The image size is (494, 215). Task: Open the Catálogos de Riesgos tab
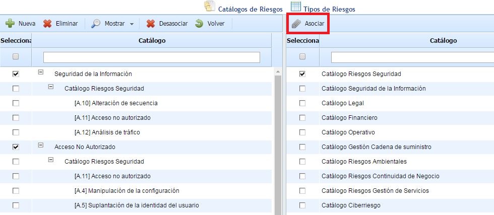pyautogui.click(x=250, y=9)
